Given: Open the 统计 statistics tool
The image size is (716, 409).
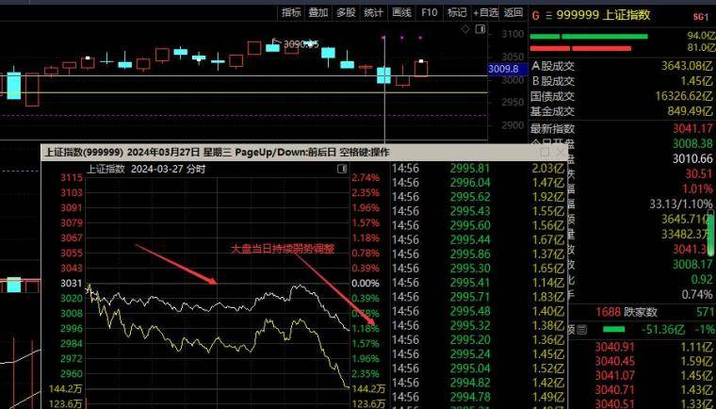Looking at the screenshot, I should 373,13.
